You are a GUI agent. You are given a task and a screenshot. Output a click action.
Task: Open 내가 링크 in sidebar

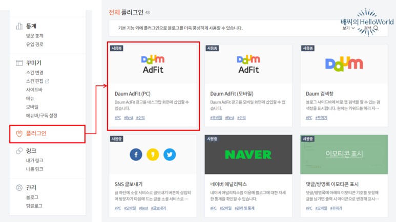click(x=35, y=161)
